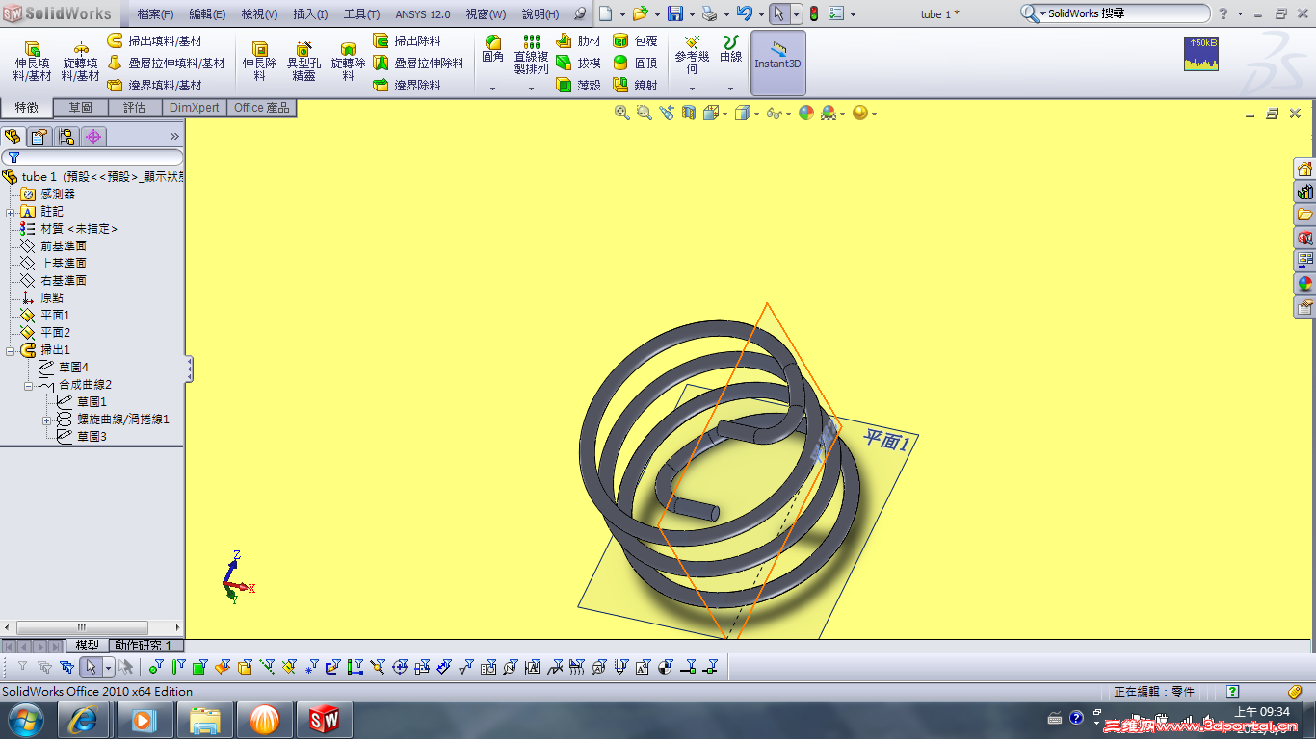
Task: Click the Zoom to Fit magnifier icon
Action: point(622,113)
